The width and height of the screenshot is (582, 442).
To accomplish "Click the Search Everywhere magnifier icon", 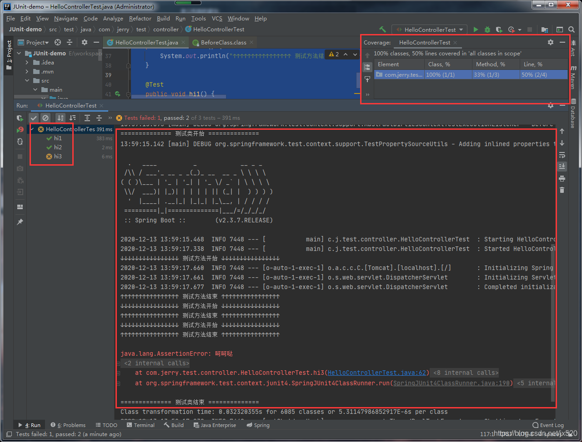I will 572,29.
